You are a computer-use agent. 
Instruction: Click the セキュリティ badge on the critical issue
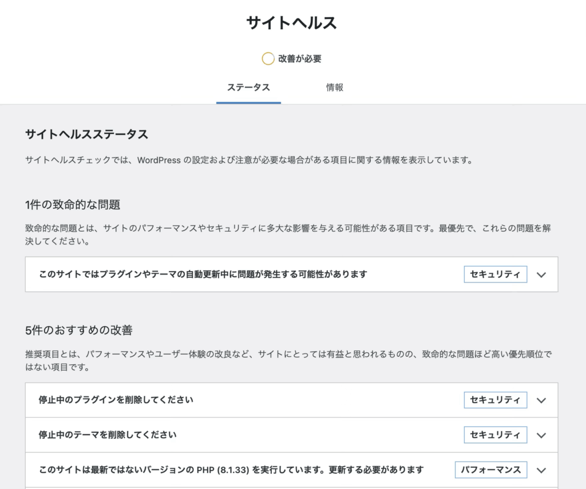(495, 274)
